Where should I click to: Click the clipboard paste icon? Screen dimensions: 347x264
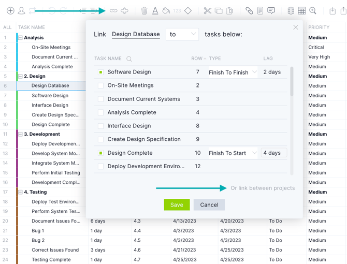pos(229,11)
